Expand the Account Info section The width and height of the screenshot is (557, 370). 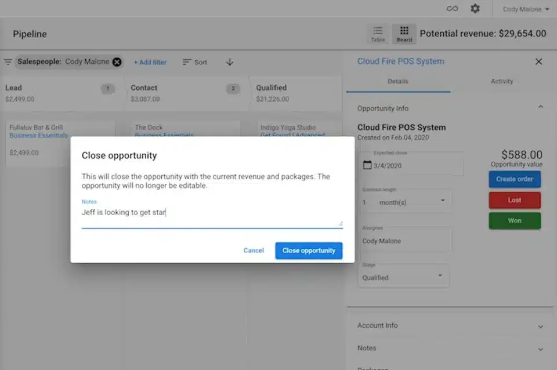tap(540, 327)
